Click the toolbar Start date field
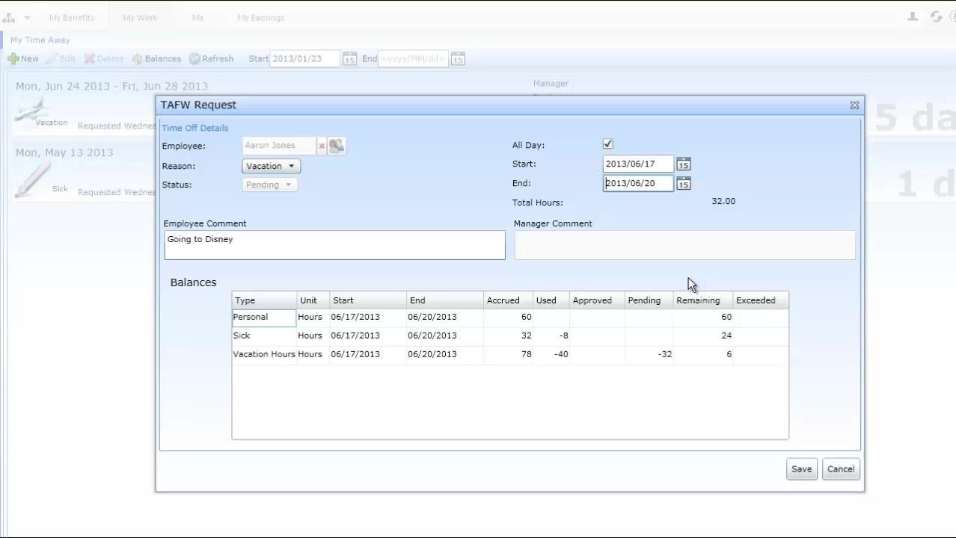This screenshot has width=956, height=538. 305,58
